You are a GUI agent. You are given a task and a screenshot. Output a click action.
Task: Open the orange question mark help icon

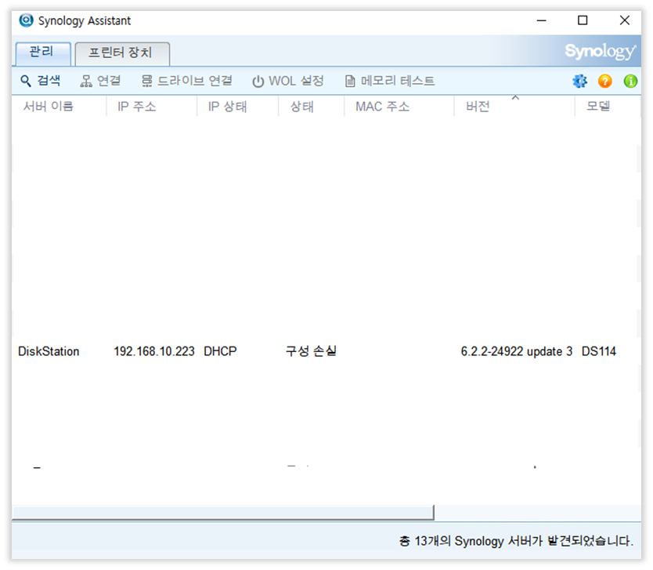(604, 81)
